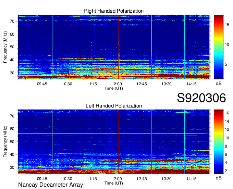The width and height of the screenshot is (233, 189).
Task: Click the Right Handed plot's color scale bar
Action: pyautogui.click(x=219, y=47)
